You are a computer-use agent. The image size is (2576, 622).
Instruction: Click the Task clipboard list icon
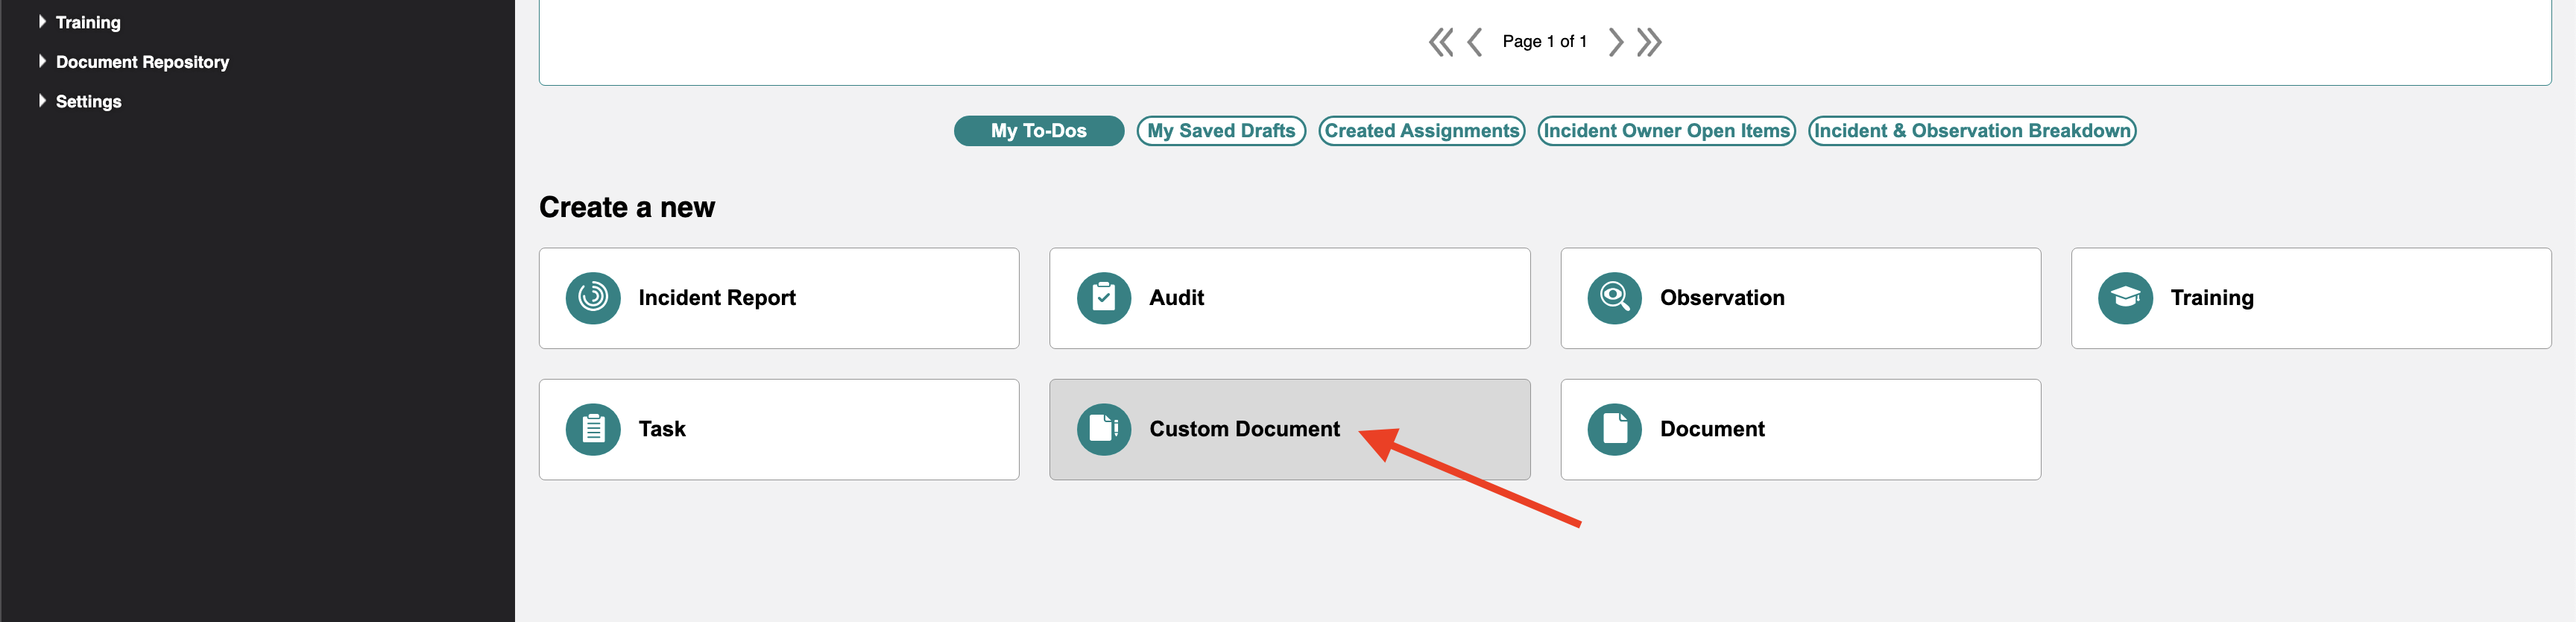click(593, 429)
